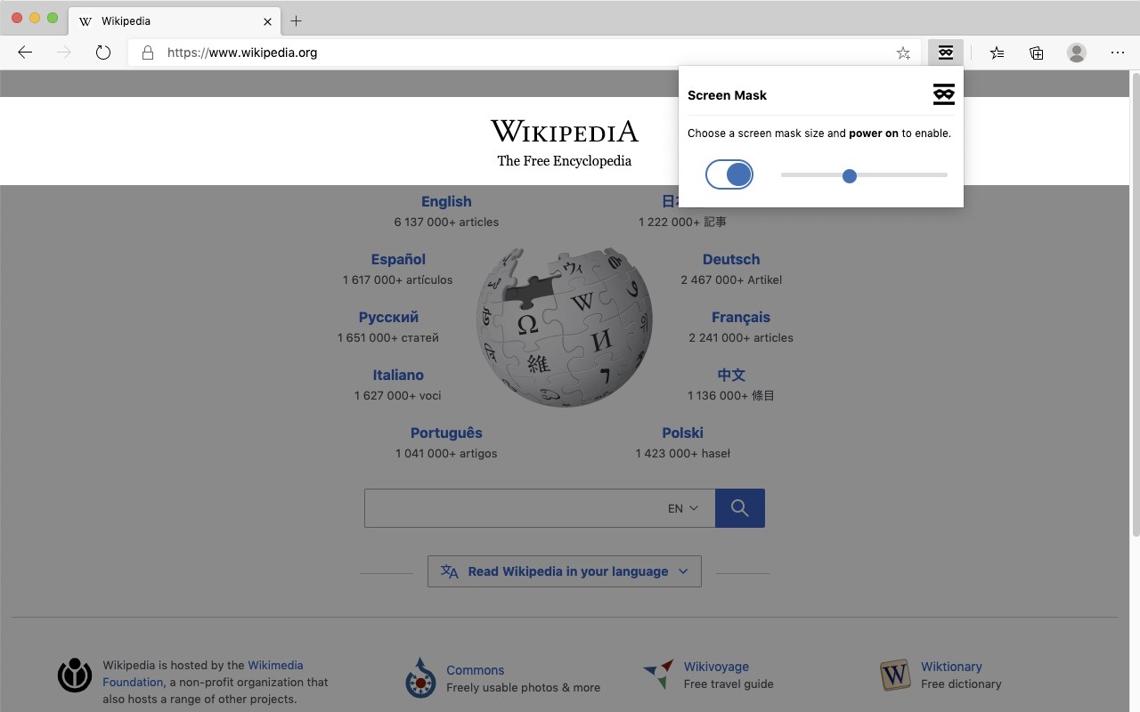Click '1 423 000+ haseł' text
This screenshot has width=1140, height=712.
click(x=683, y=453)
